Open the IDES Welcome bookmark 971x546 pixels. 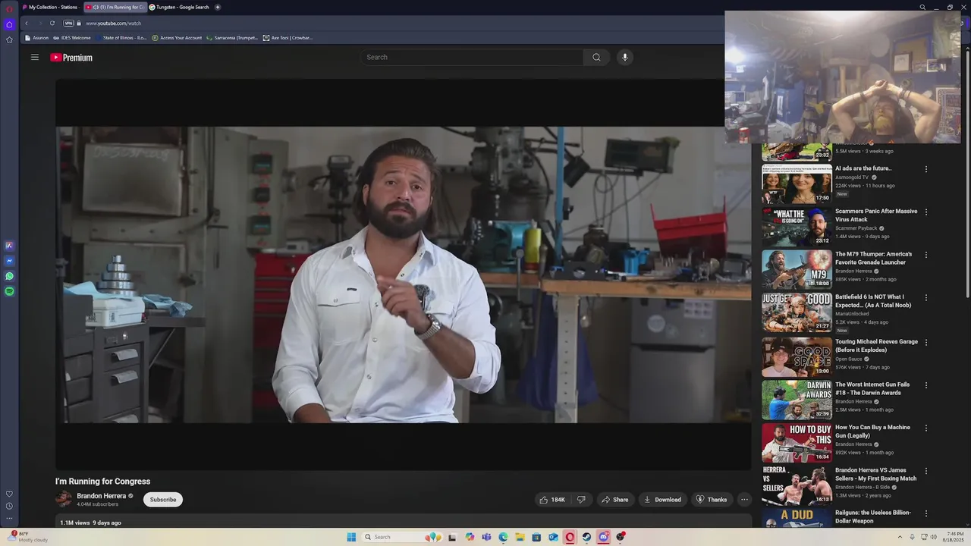[x=72, y=37]
